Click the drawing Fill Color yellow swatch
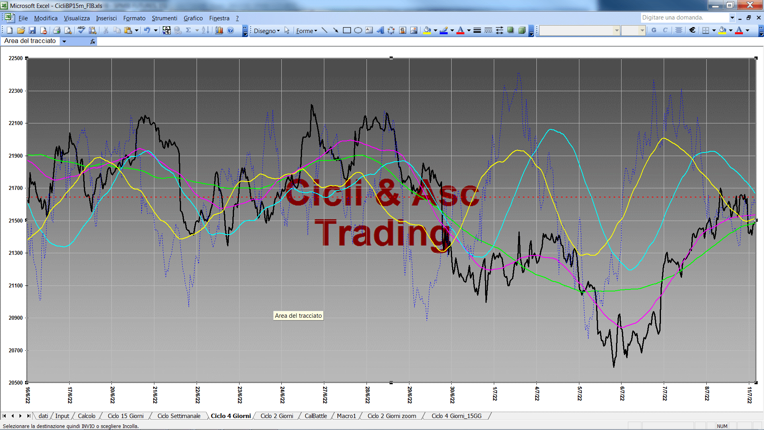Viewport: 764px width, 430px height. tap(427, 30)
